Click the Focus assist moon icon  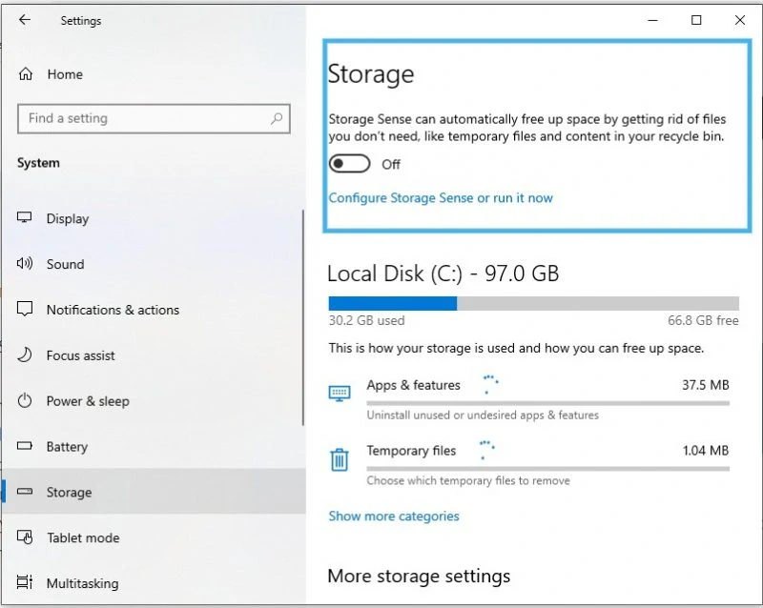25,355
